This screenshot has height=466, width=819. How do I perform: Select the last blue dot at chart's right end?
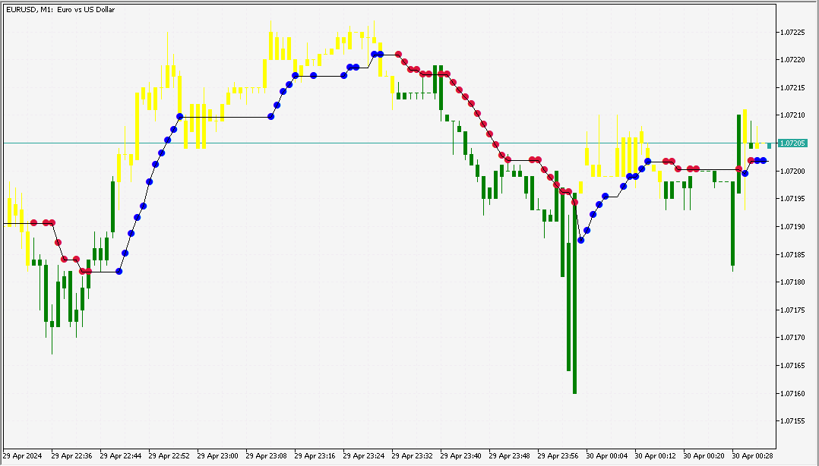(x=764, y=160)
